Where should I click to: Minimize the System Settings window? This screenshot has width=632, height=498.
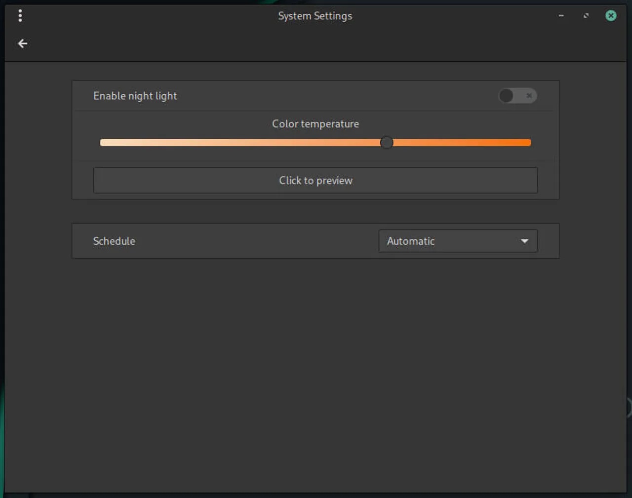[x=561, y=16]
